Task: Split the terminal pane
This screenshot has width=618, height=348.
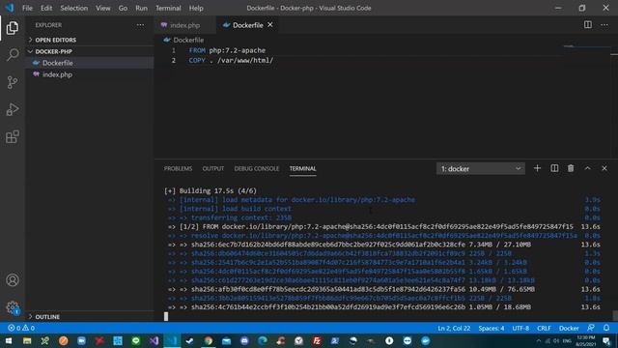Action: pyautogui.click(x=554, y=168)
